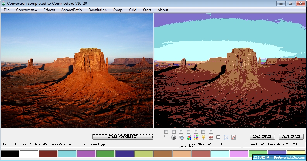The width and height of the screenshot is (307, 161).
Task: Click the RGB color circles icon
Action: coord(189,137)
